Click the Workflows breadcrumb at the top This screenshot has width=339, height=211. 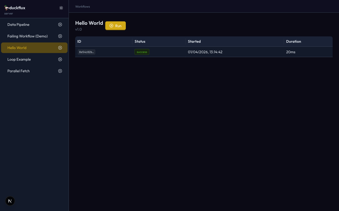click(82, 6)
